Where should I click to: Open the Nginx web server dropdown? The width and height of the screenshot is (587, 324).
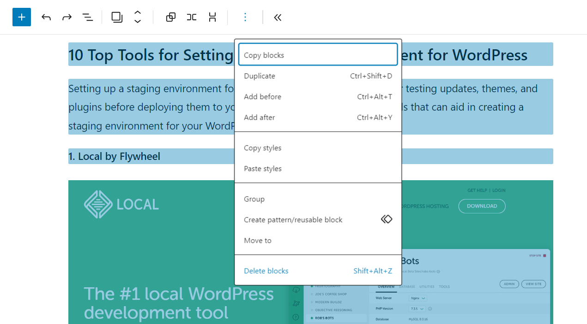(x=418, y=298)
